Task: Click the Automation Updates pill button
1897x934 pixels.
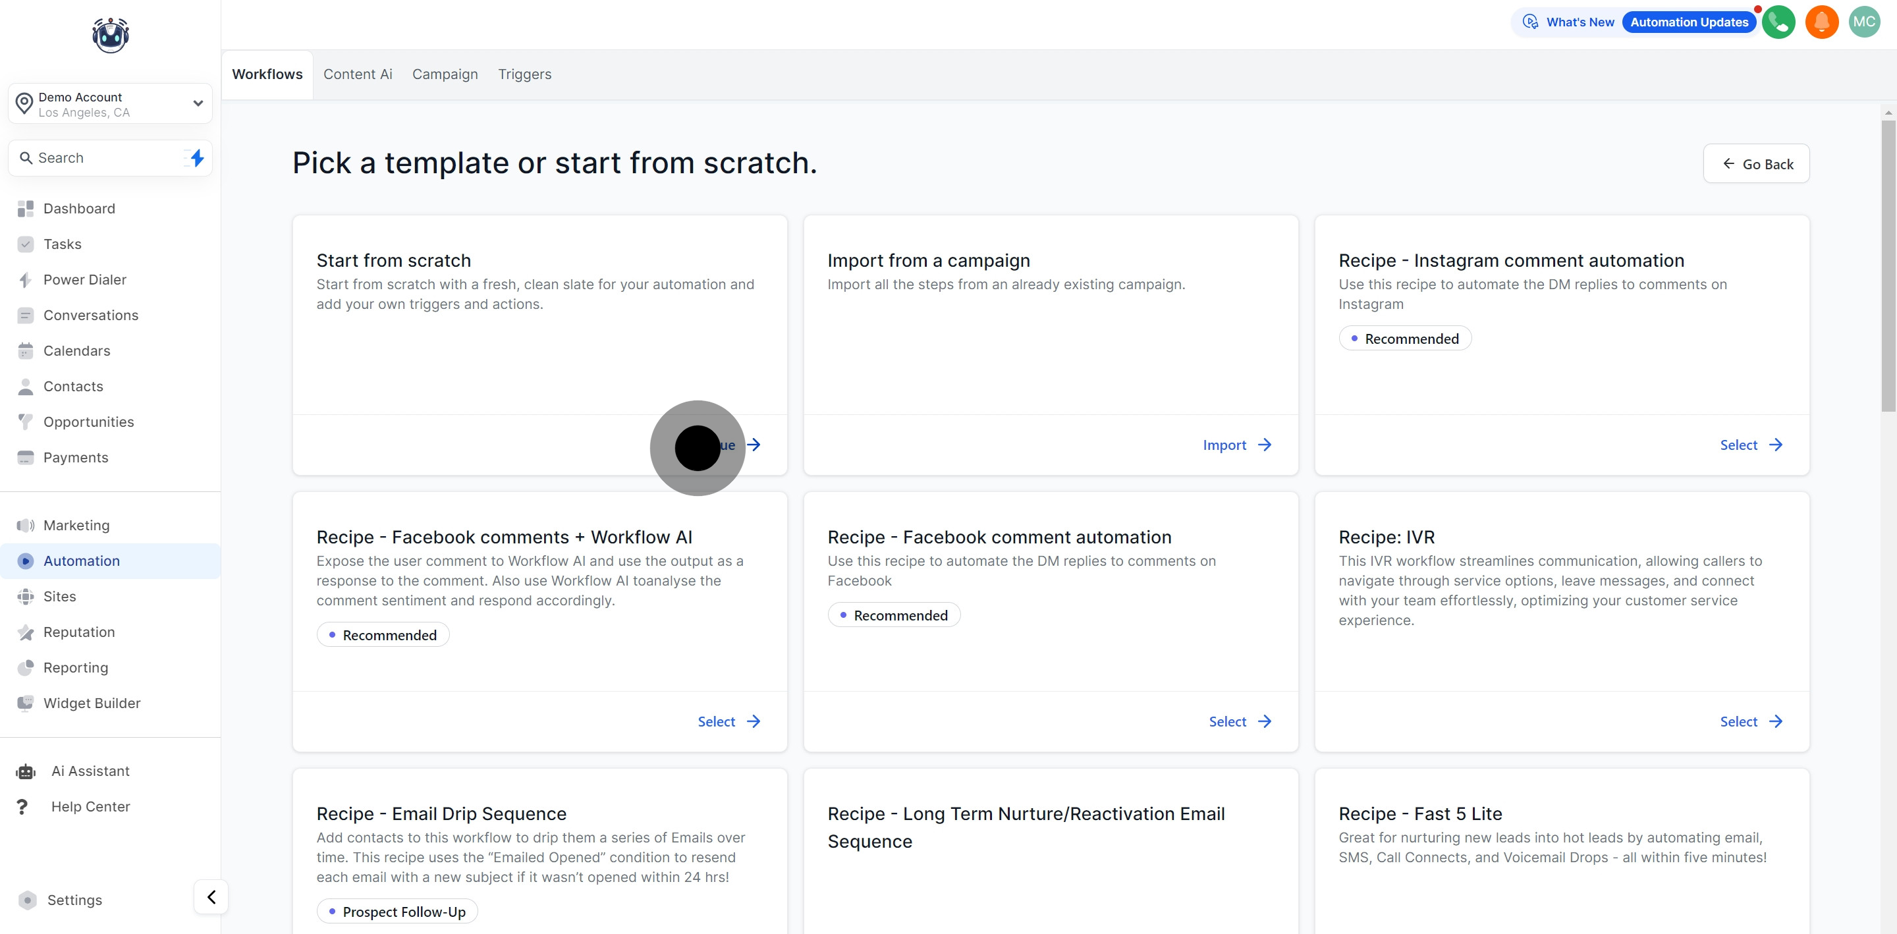Action: coord(1689,22)
